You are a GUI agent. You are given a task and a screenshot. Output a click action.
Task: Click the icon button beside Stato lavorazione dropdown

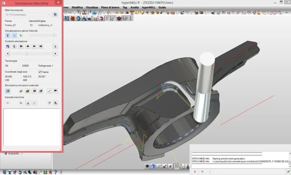pos(55,14)
